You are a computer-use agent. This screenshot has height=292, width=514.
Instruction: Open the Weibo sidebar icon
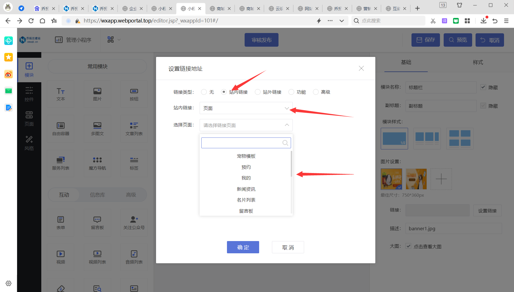pyautogui.click(x=9, y=74)
